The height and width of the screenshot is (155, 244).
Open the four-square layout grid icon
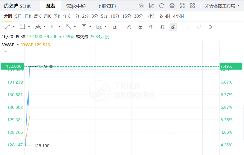[192, 6]
